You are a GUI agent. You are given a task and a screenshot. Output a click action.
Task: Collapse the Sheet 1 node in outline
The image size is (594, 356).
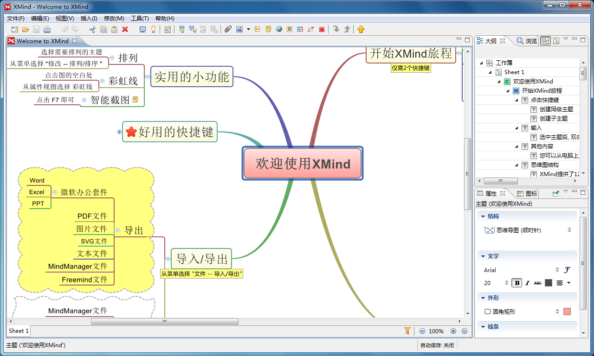pos(490,72)
